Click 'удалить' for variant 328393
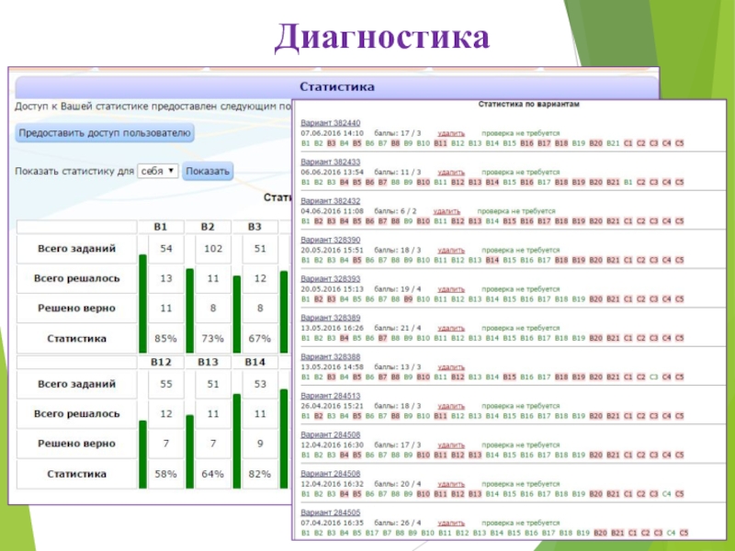Image resolution: width=735 pixels, height=551 pixels. coord(451,289)
